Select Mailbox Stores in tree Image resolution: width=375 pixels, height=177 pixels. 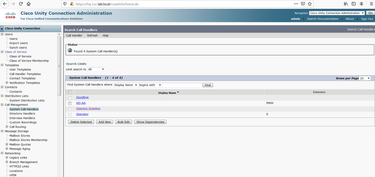point(20,135)
